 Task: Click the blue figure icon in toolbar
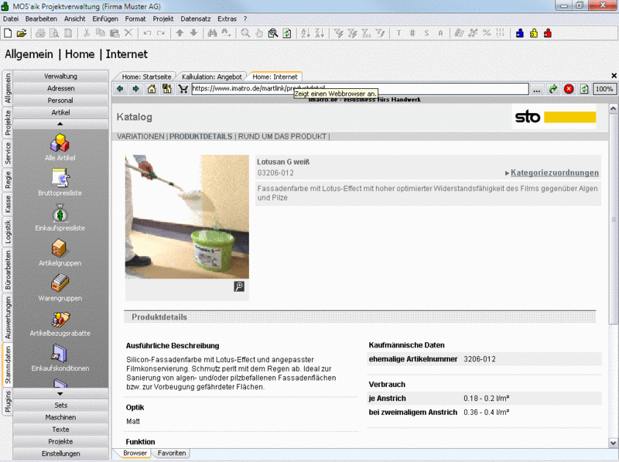[x=520, y=33]
